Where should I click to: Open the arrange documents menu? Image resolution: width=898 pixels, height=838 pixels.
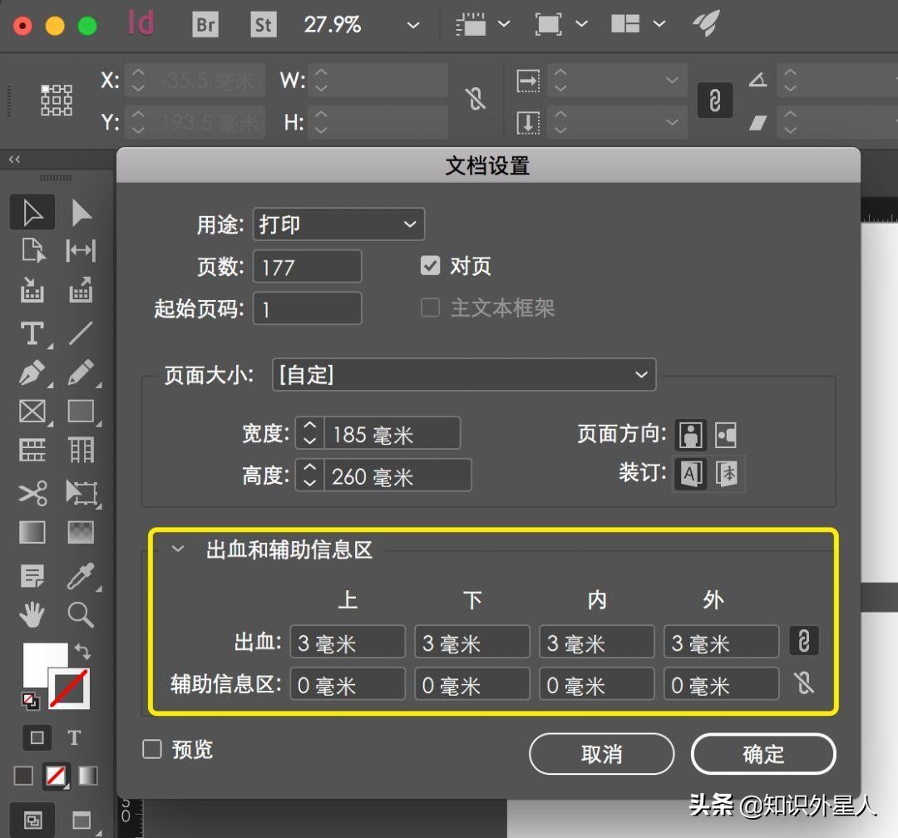(659, 24)
